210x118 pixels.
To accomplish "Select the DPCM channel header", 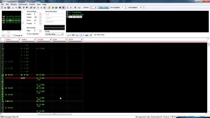I will 75,40.
